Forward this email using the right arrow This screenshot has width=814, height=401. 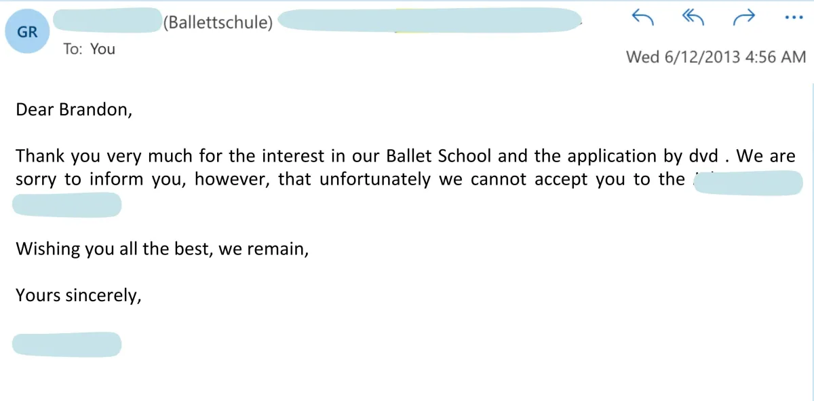pos(744,18)
